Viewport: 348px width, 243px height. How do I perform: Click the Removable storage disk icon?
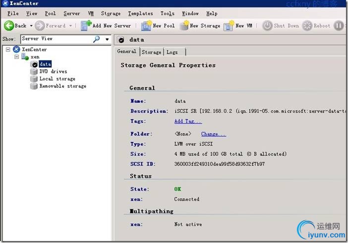[x=34, y=86]
